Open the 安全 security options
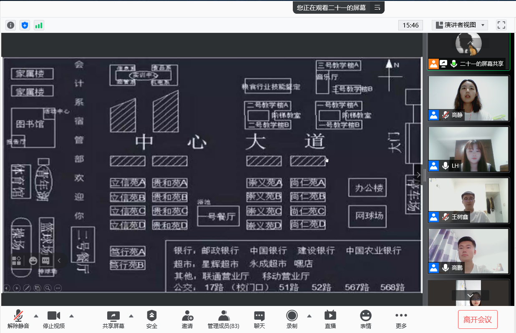The width and height of the screenshot is (516, 333). pyautogui.click(x=152, y=319)
